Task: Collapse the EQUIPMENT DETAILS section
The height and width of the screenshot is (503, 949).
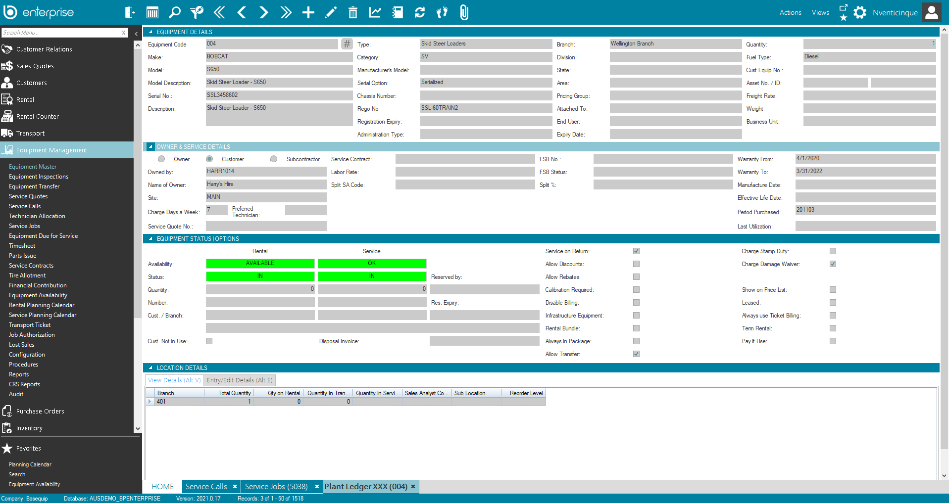Action: coord(150,31)
